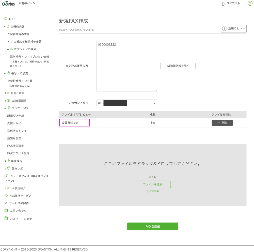Click the 会議資料.pdf file name

click(70, 123)
